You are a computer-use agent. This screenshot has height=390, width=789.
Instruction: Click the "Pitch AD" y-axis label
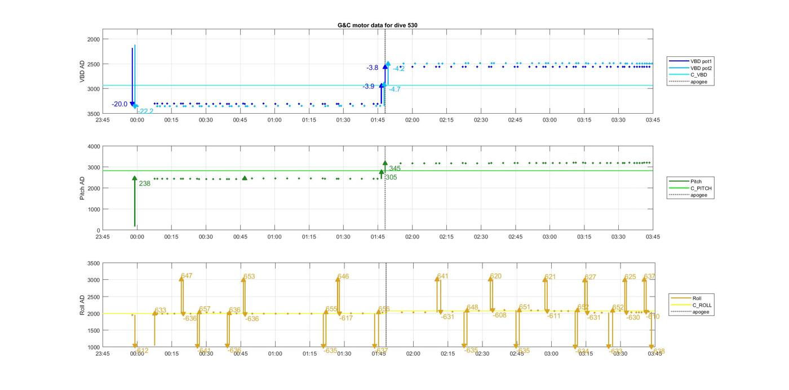(x=82, y=188)
